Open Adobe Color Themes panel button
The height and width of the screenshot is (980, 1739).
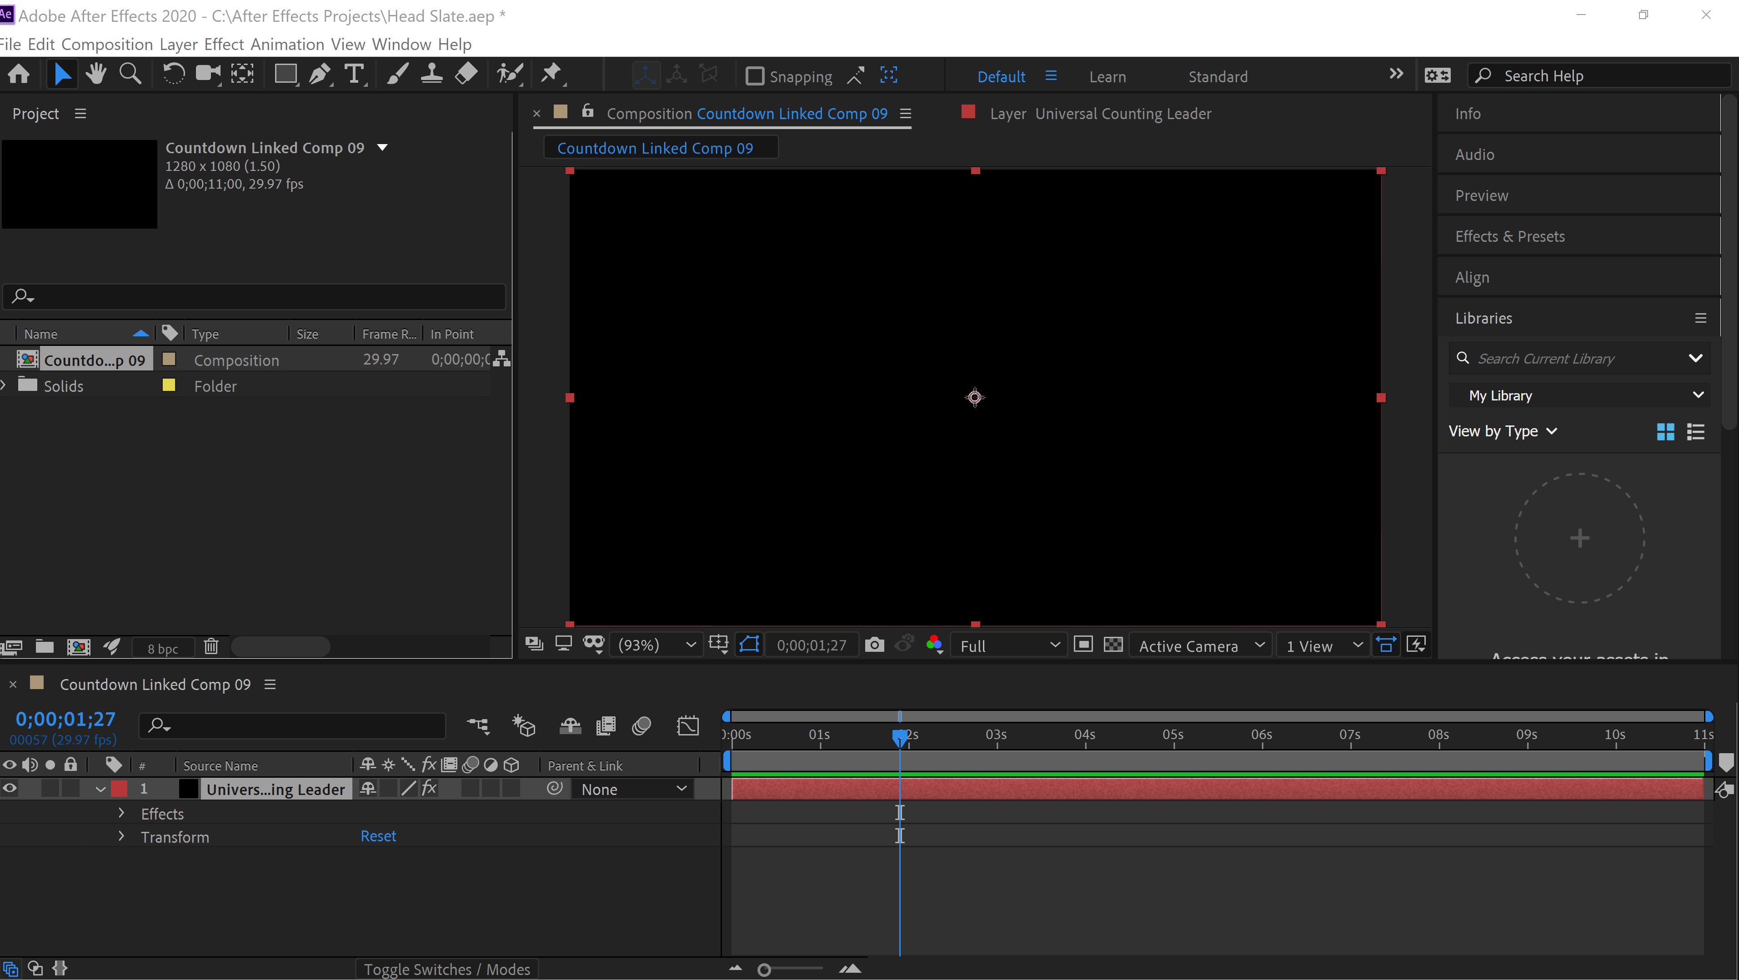click(x=934, y=645)
